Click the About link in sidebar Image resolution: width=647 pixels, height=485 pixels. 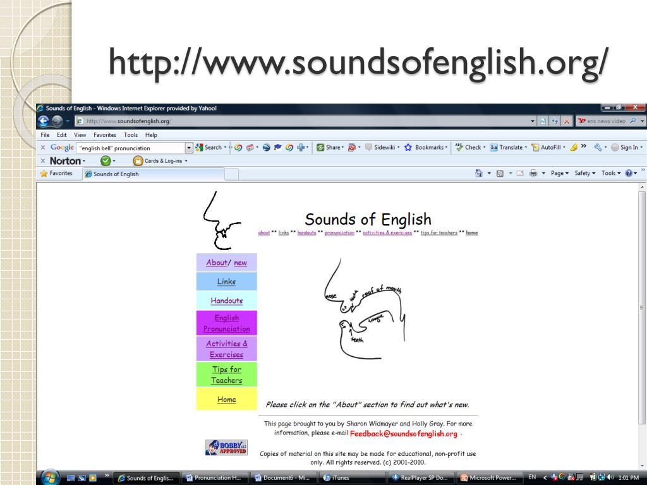(217, 263)
